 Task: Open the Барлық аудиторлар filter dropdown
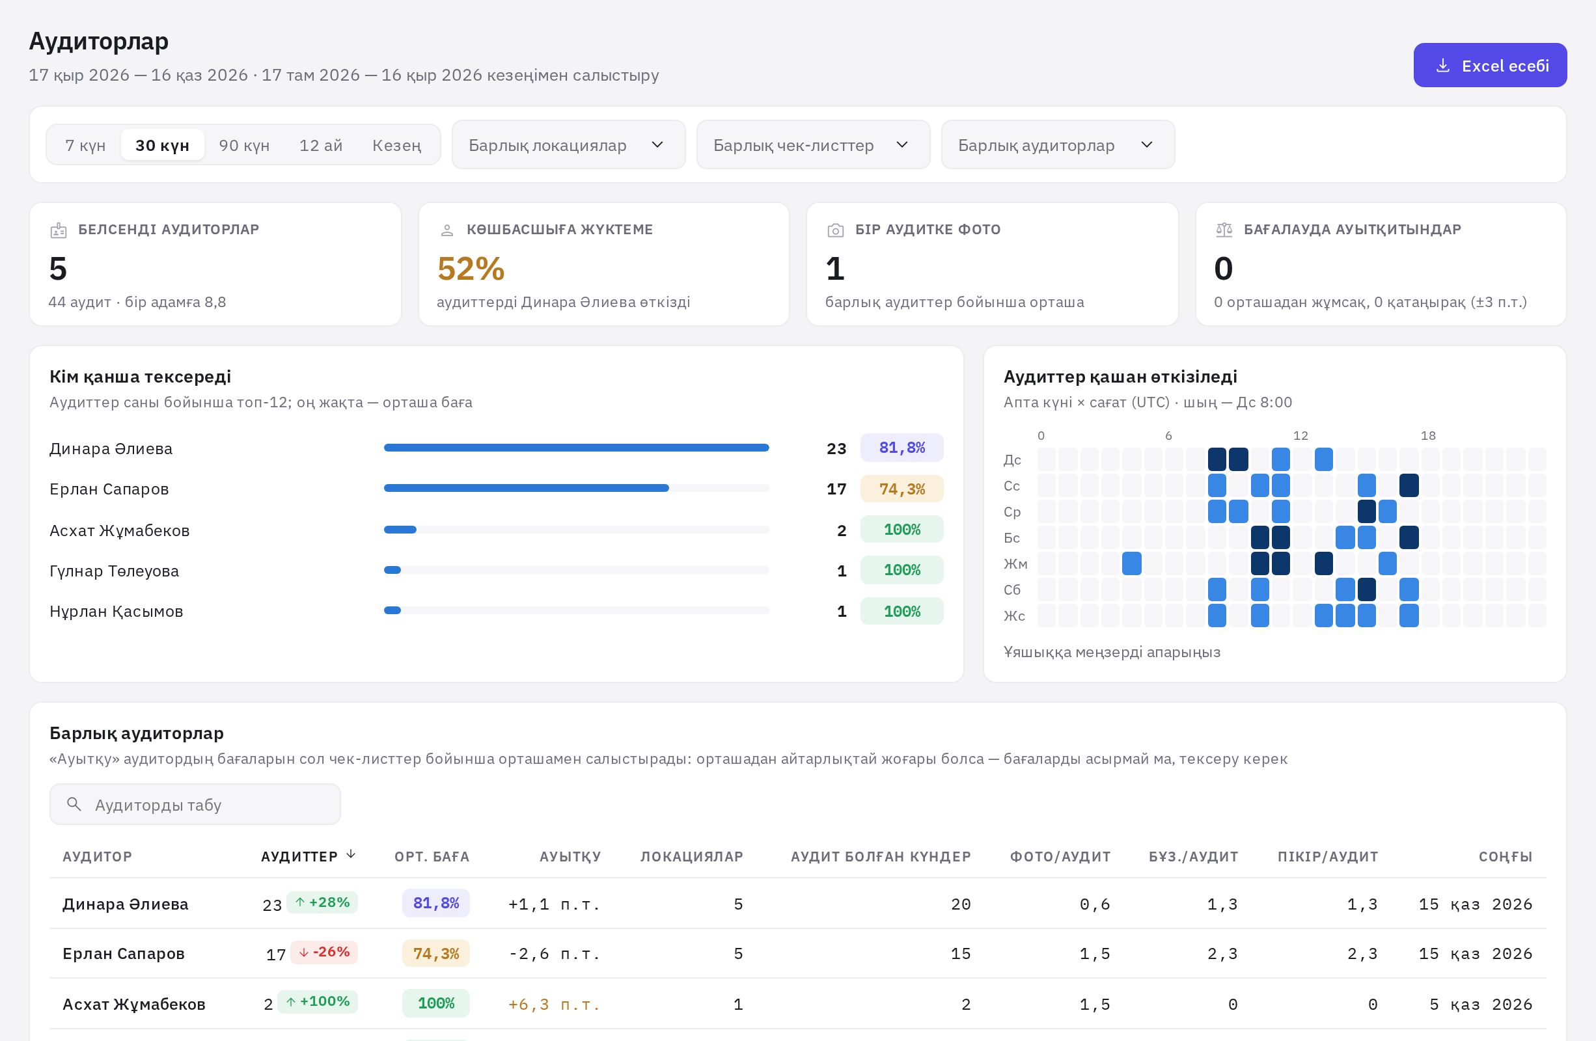pyautogui.click(x=1058, y=145)
